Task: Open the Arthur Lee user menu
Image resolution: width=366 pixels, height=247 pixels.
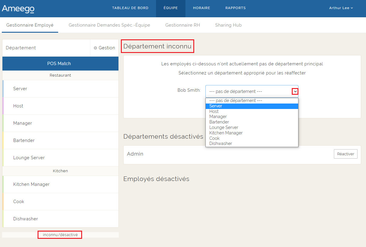Action: tap(341, 8)
